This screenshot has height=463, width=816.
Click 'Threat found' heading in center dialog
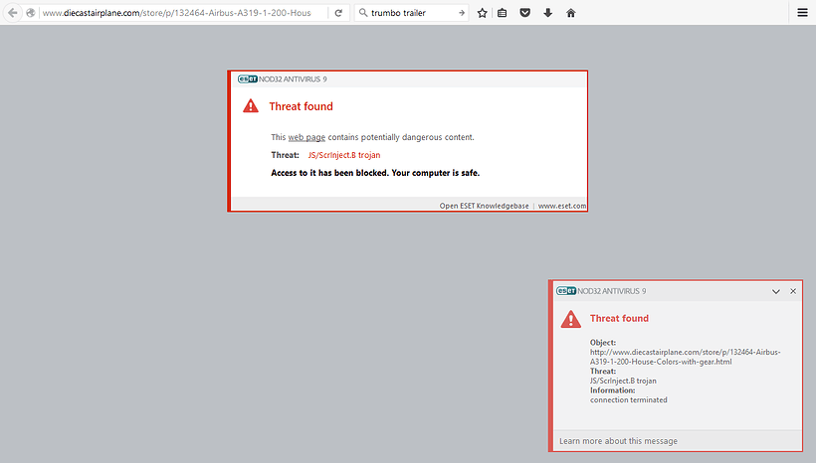point(301,106)
